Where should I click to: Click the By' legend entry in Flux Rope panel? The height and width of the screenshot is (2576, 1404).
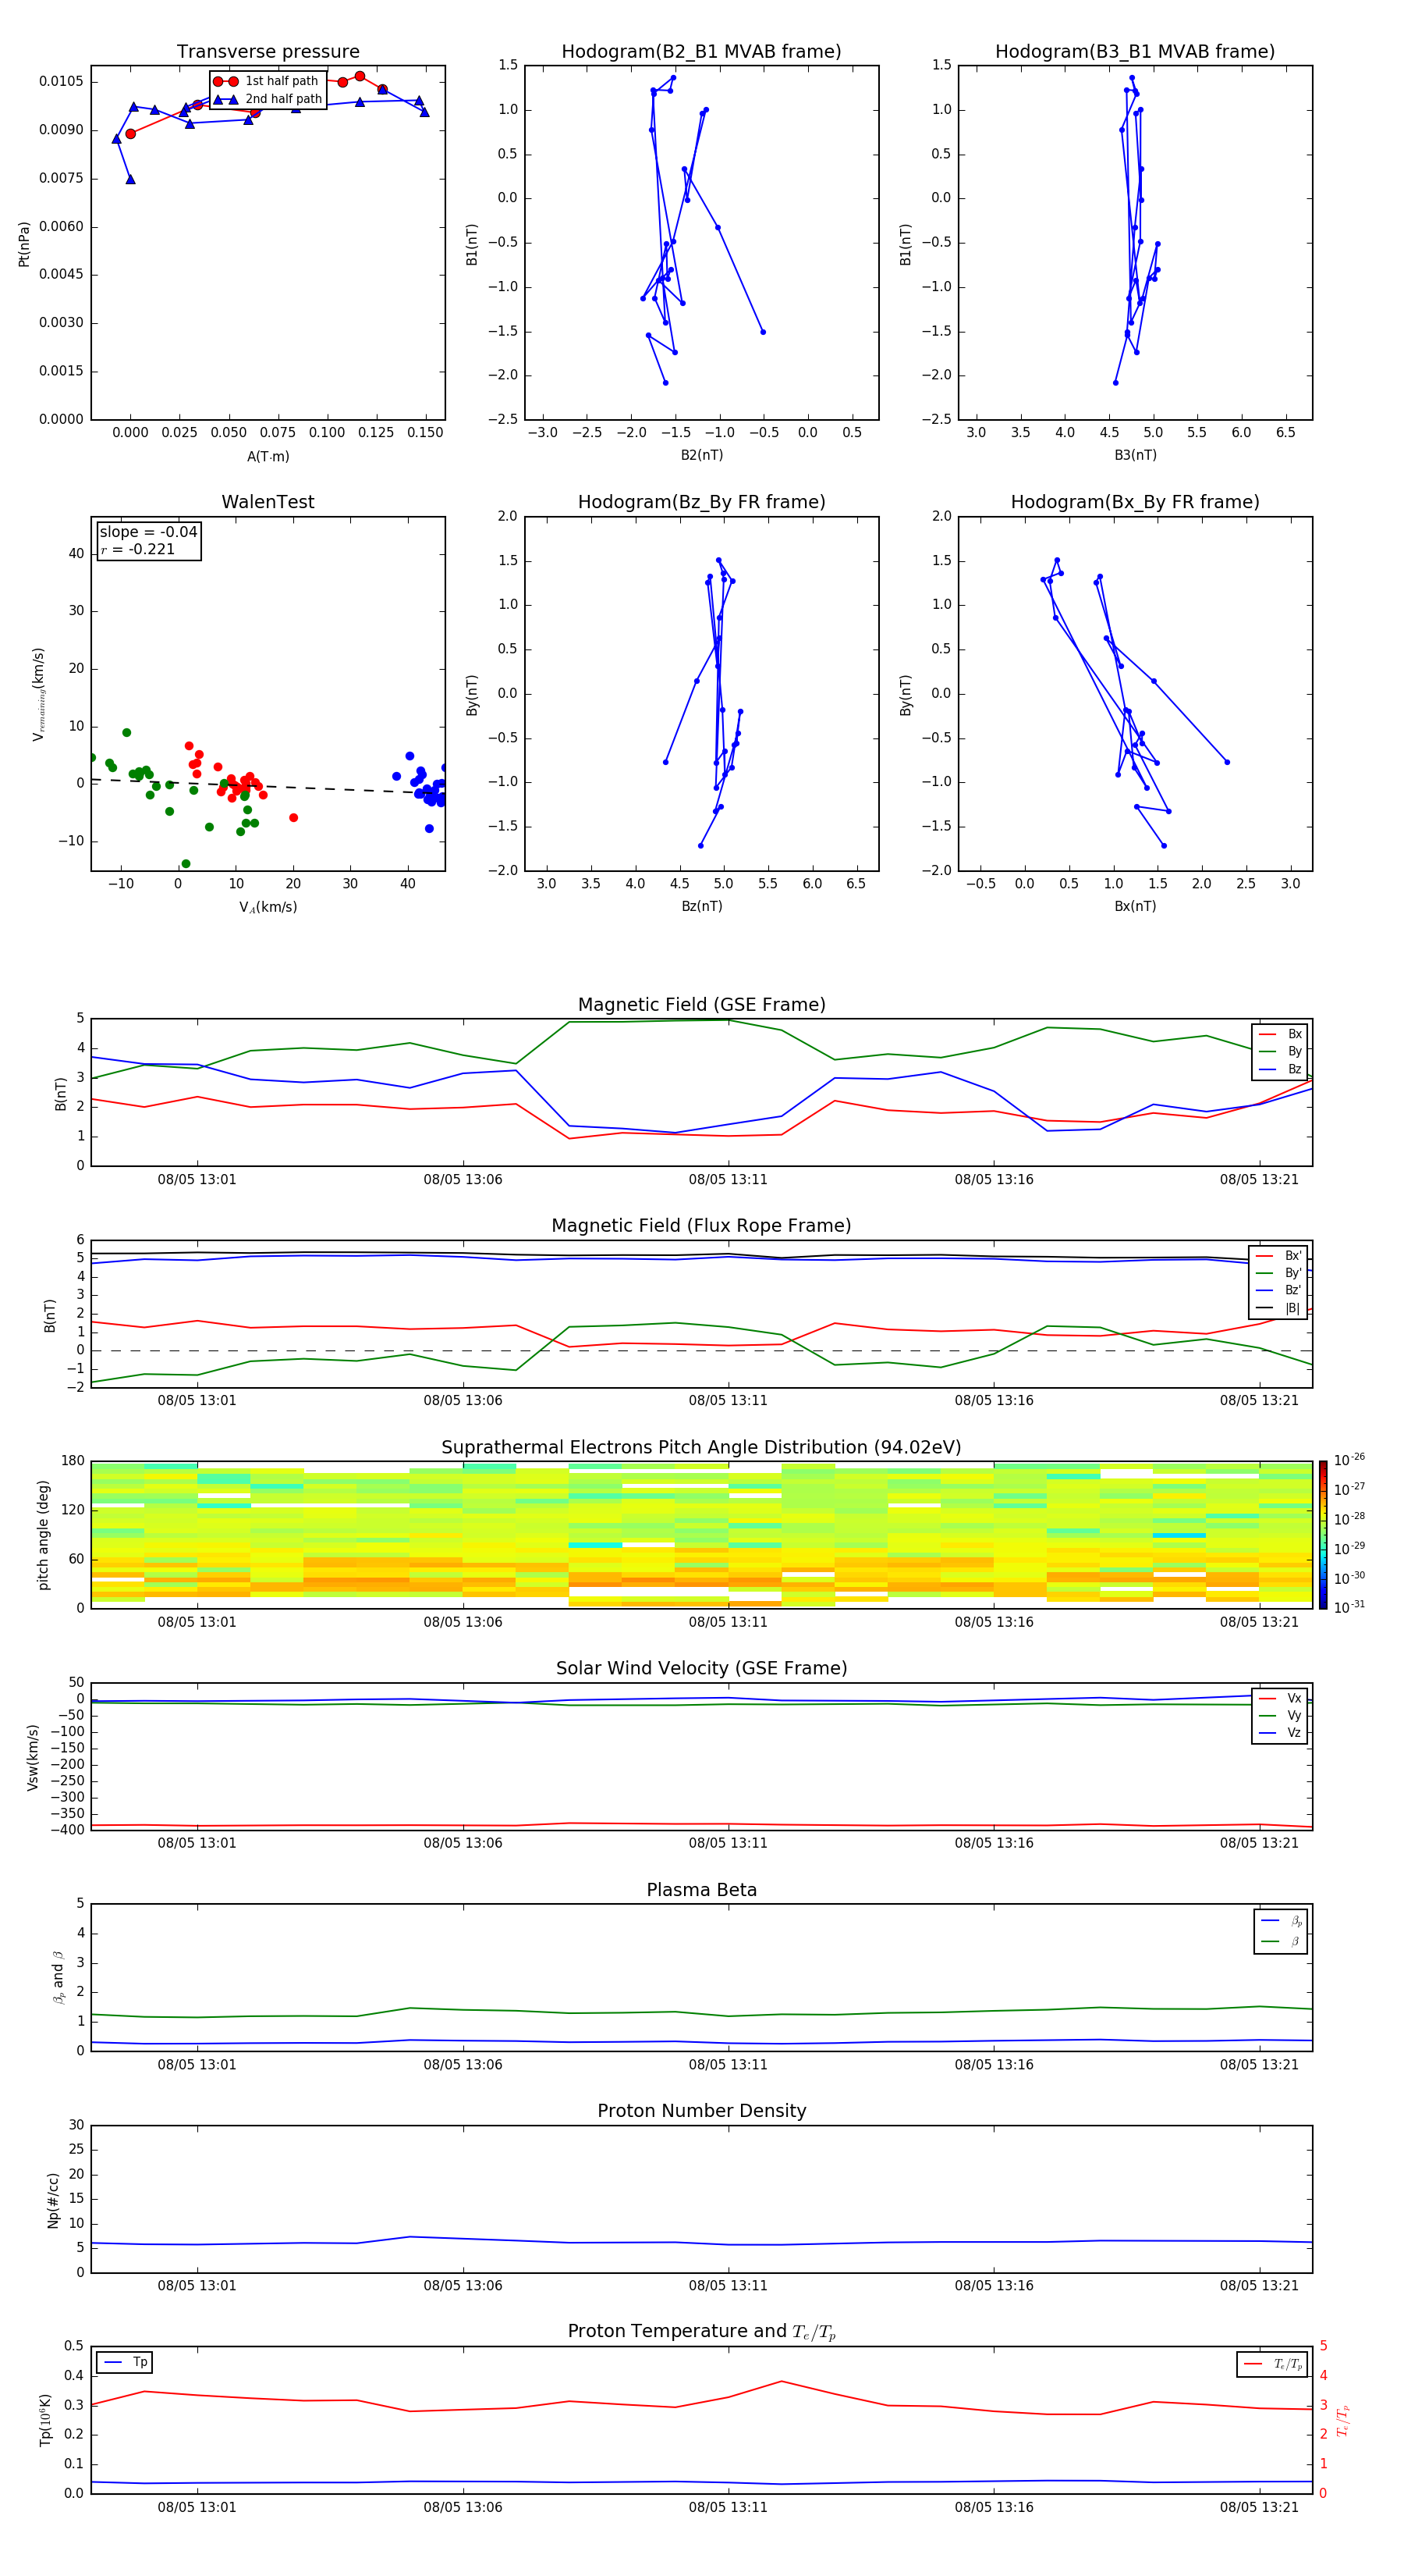pyautogui.click(x=1279, y=1273)
